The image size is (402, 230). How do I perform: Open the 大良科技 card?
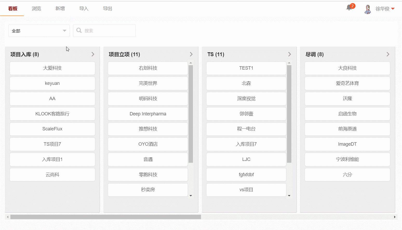point(347,68)
